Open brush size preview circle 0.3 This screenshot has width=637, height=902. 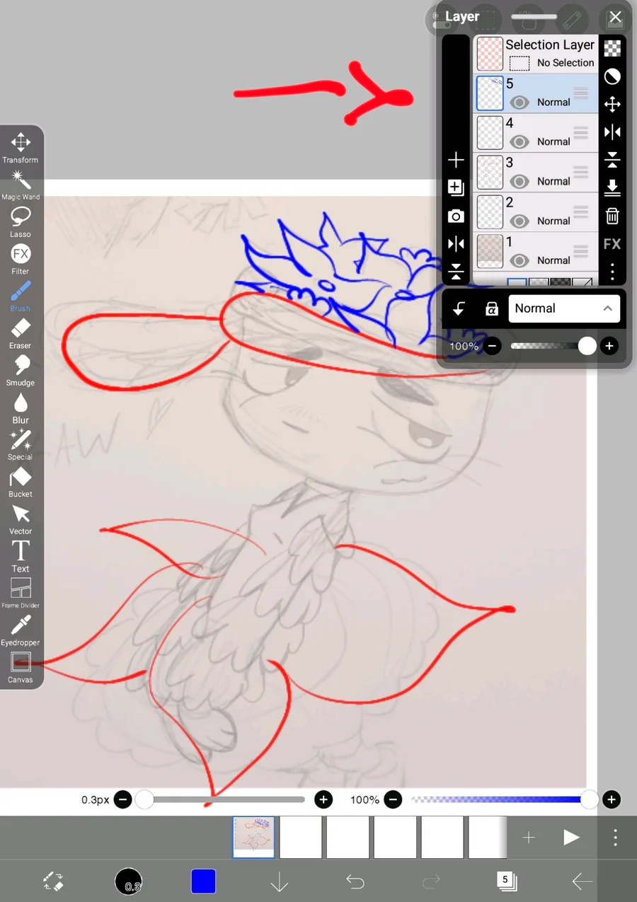[129, 881]
